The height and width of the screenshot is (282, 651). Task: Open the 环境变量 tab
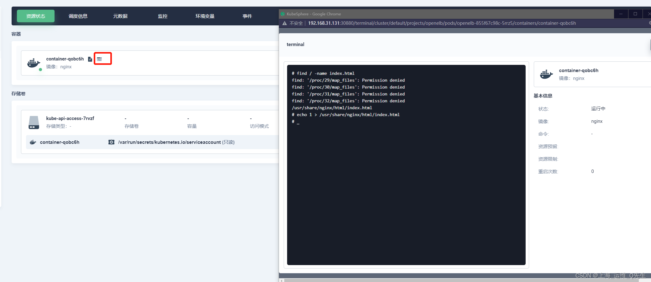(x=205, y=16)
